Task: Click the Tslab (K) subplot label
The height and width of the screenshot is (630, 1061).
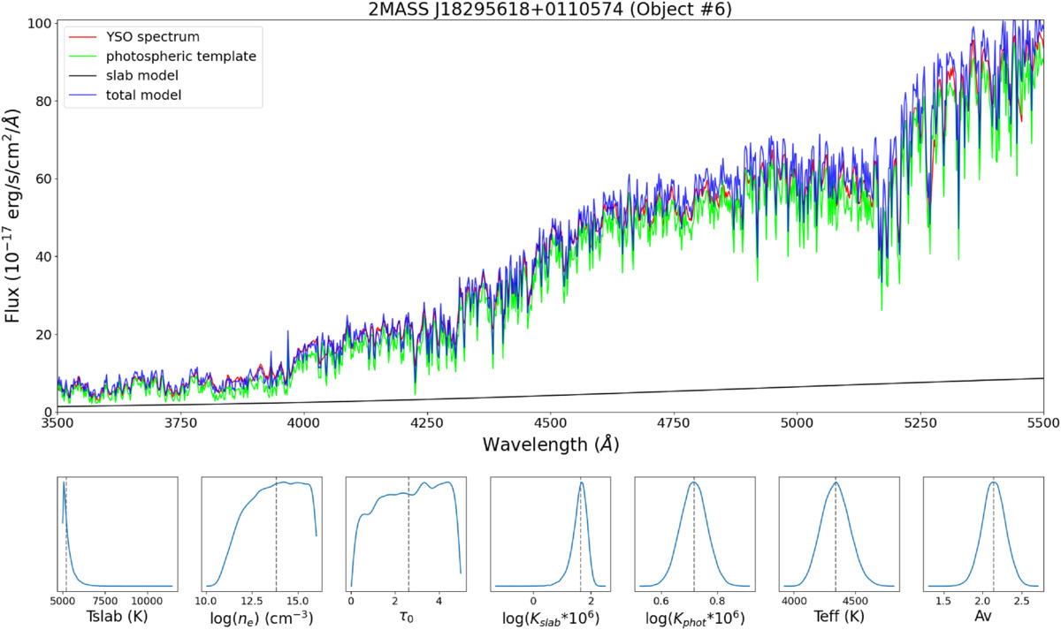Action: 118,618
